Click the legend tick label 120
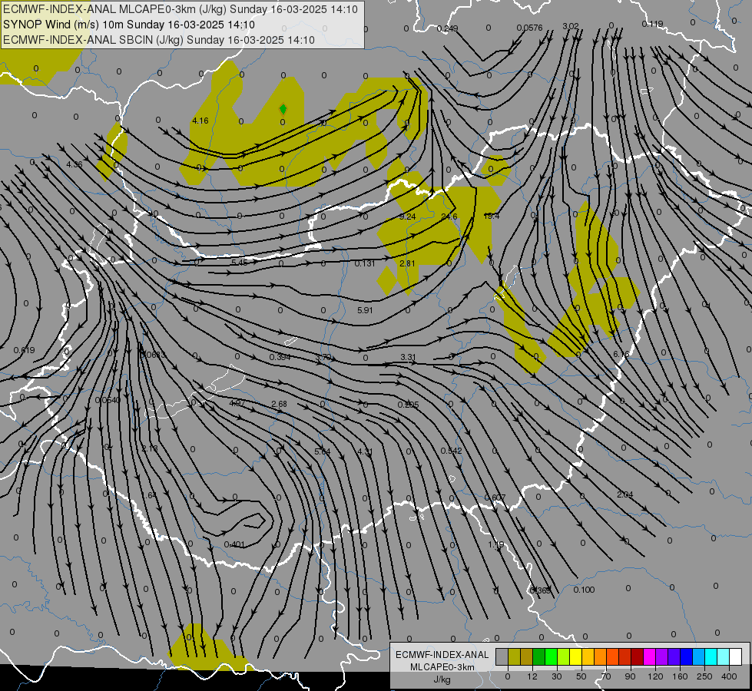This screenshot has width=752, height=691. point(655,676)
